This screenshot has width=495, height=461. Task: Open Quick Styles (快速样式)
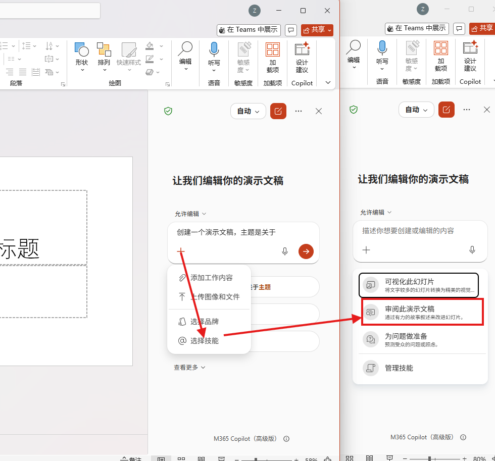[129, 56]
